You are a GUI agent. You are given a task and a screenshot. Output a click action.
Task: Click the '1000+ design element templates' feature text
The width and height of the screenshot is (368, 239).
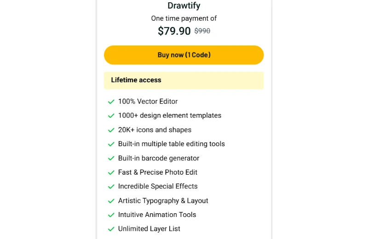pos(170,115)
